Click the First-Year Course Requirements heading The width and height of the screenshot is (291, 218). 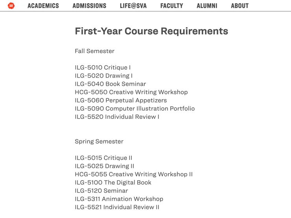pyautogui.click(x=151, y=31)
